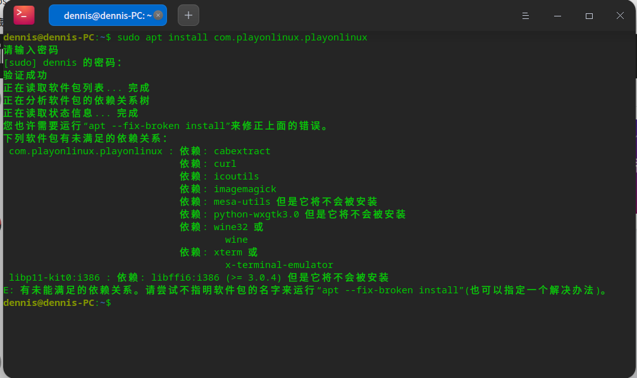Click '正在读取软件包列表... 完成' line
The height and width of the screenshot is (378, 637).
pos(77,88)
